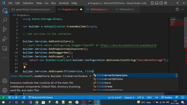
Task: Click line number 11 in the gutter
Action: [x=16, y=56]
